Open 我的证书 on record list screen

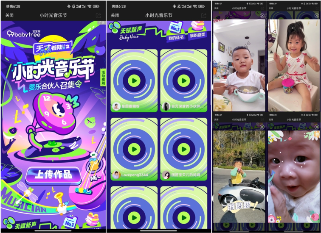(176, 33)
